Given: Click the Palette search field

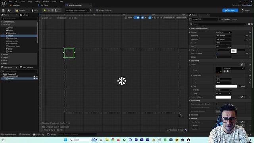Looking at the screenshot, I should [19, 19].
